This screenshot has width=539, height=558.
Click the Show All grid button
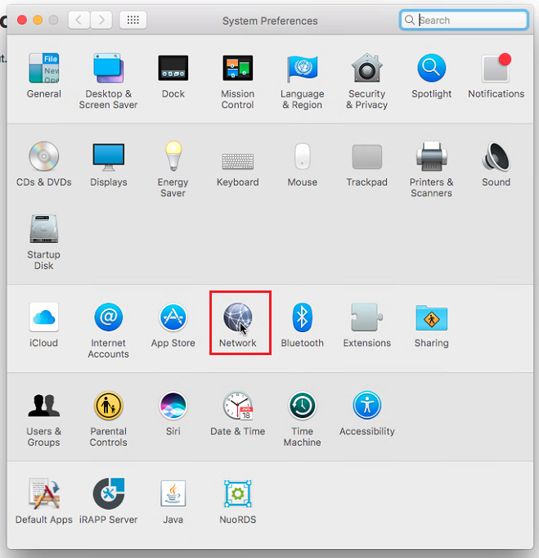pyautogui.click(x=133, y=20)
